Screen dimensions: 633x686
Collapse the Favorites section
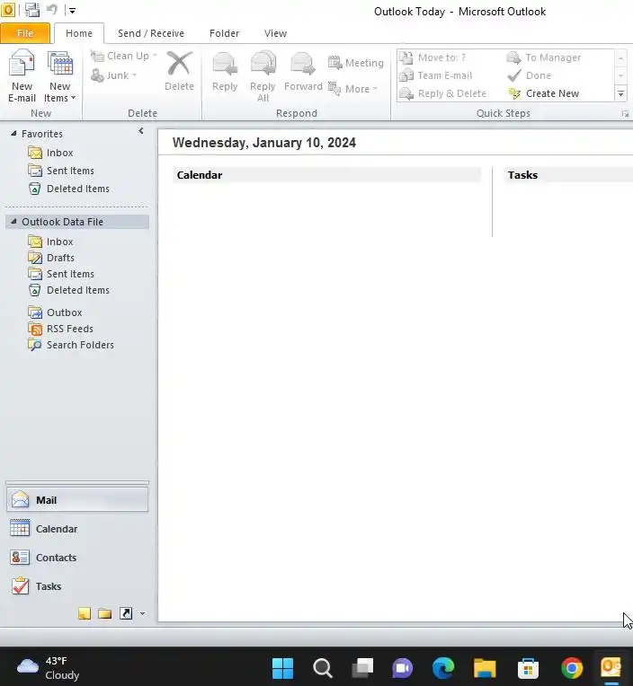click(x=13, y=133)
